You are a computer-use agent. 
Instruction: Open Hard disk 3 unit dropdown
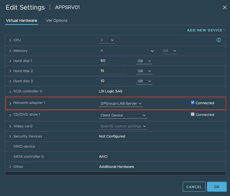(x=144, y=81)
